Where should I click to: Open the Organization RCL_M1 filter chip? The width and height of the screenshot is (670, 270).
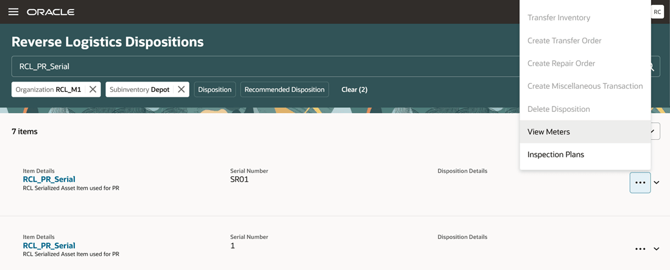[x=48, y=89]
